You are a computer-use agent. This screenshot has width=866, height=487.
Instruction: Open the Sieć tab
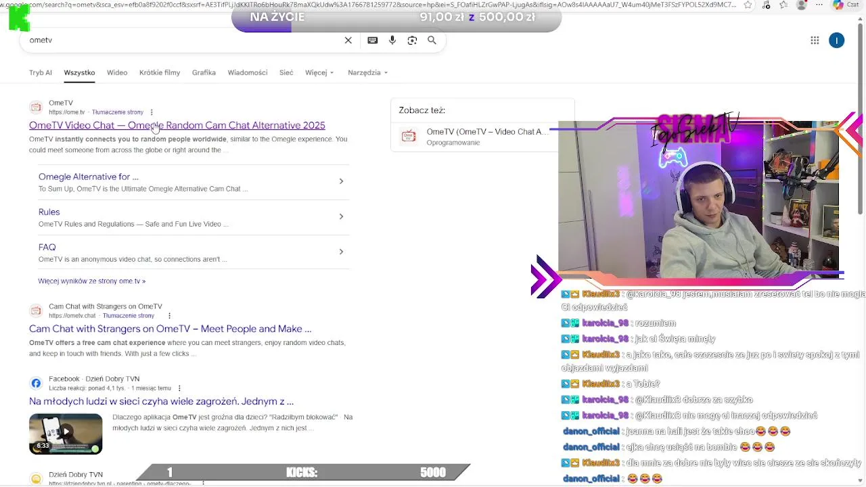pyautogui.click(x=286, y=72)
